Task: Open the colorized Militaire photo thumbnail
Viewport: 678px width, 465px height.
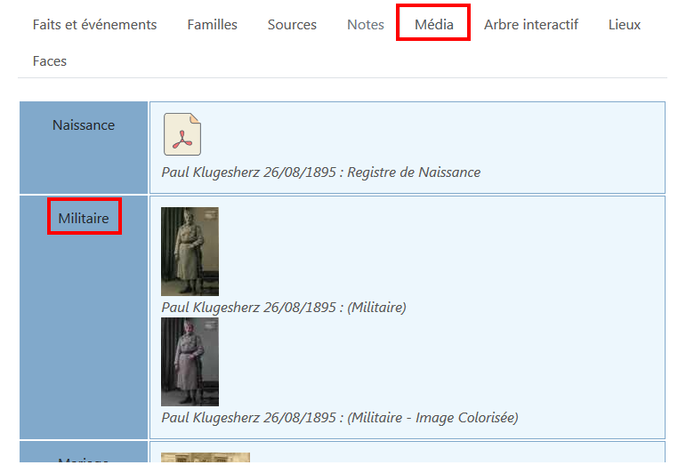Action: pos(190,361)
